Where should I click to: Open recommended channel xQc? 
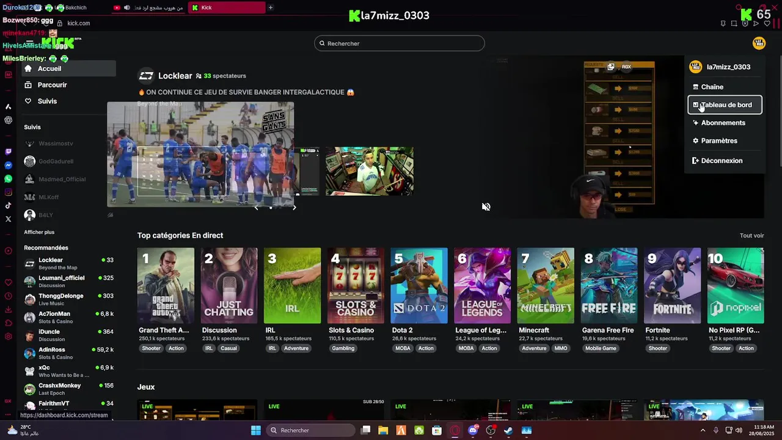click(68, 371)
